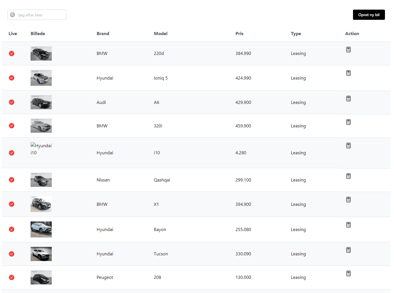Open calculator icon for Nissan Qashqai
394x293 pixels.
(348, 176)
